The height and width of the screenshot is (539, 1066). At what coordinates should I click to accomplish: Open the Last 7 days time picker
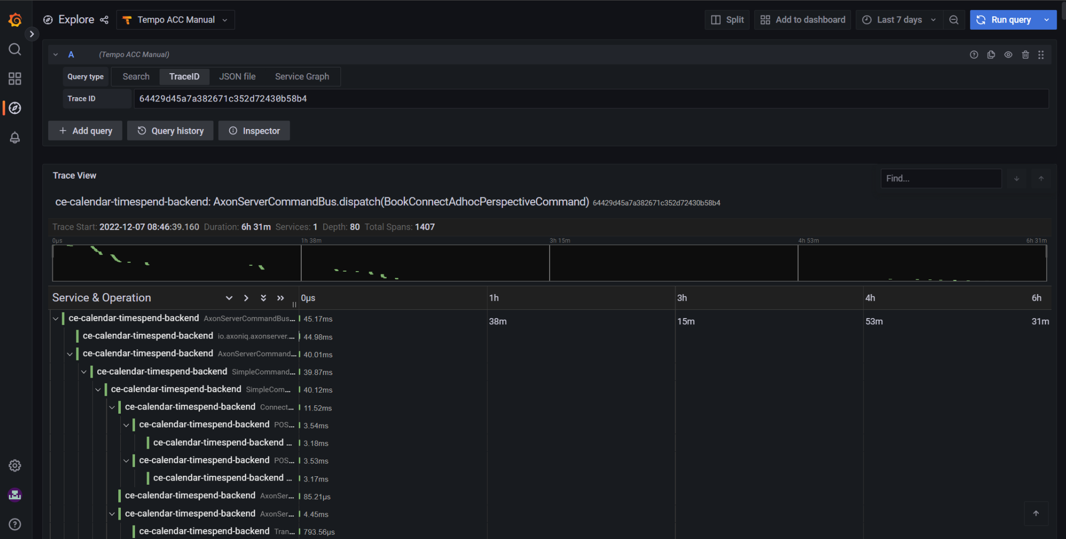tap(899, 20)
